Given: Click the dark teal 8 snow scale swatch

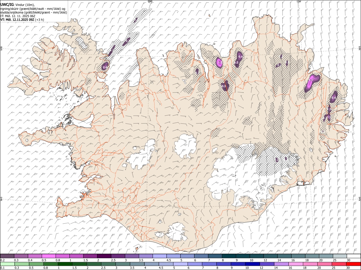Looking at the screenshot, I should click(x=229, y=256).
